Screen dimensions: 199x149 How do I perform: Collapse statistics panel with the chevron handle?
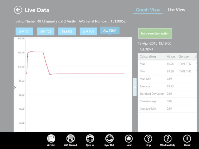tap(135, 87)
